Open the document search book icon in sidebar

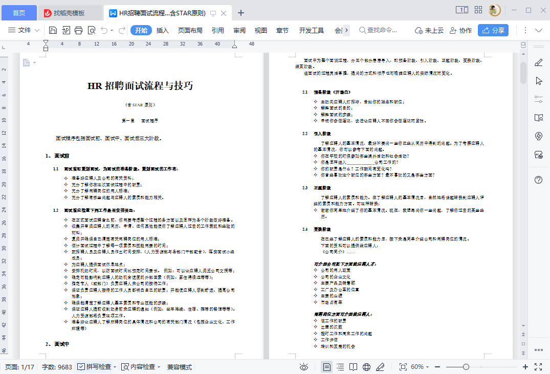pos(538,118)
